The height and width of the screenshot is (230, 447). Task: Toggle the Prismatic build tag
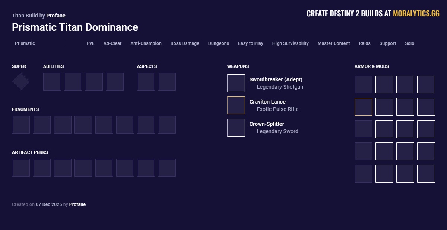point(25,43)
